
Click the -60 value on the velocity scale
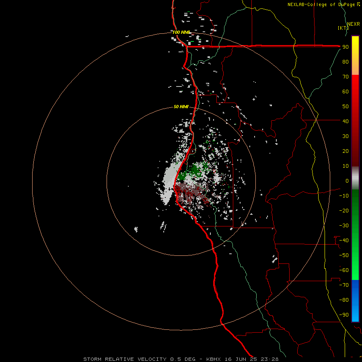point(344,270)
